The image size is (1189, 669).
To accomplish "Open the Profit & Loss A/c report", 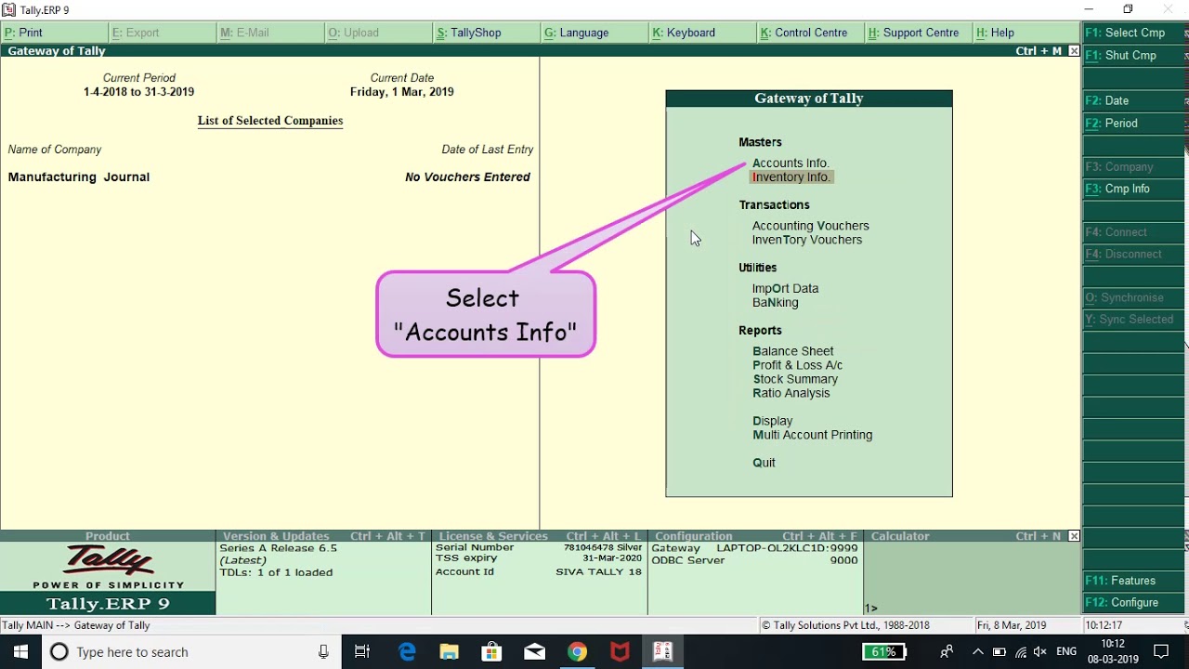I will click(798, 365).
